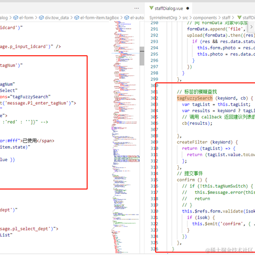The height and width of the screenshot is (255, 255).
Task: Open the el-form-item.tagBox breadcrumb item
Action: pyautogui.click(x=99, y=18)
